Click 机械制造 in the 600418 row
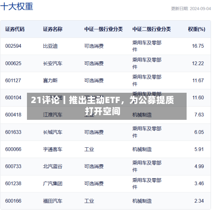The width and height of the screenshot is (214, 213). point(142,115)
